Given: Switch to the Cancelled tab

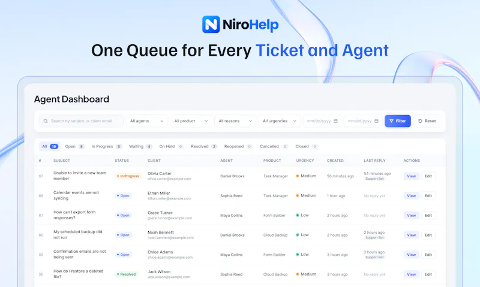Looking at the screenshot, I should click(x=274, y=146).
